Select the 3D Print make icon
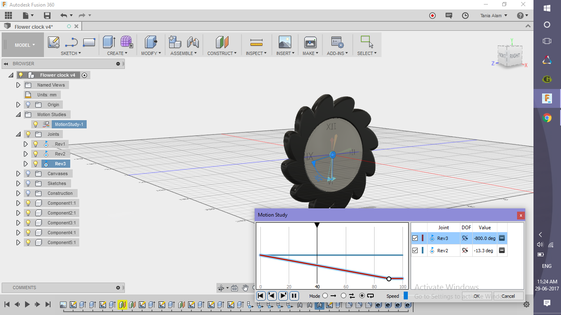Screen dimensions: 561x315 (310, 42)
